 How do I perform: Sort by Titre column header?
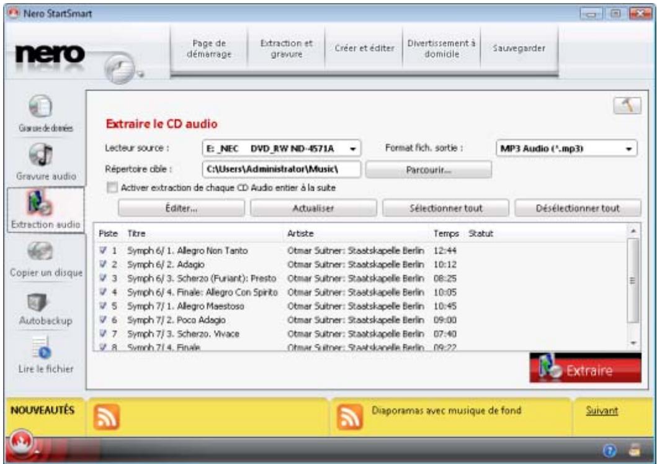coord(136,234)
